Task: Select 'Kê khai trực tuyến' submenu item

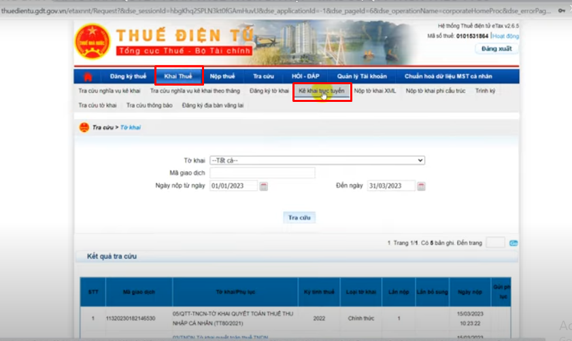Action: (x=321, y=90)
